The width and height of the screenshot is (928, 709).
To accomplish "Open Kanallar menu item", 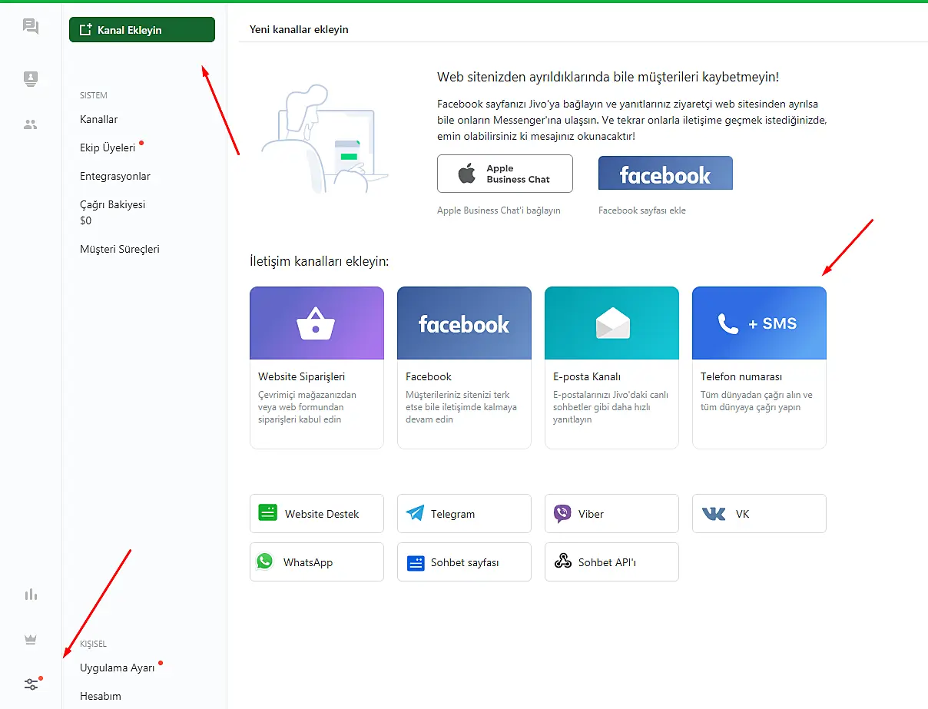I will tap(99, 119).
